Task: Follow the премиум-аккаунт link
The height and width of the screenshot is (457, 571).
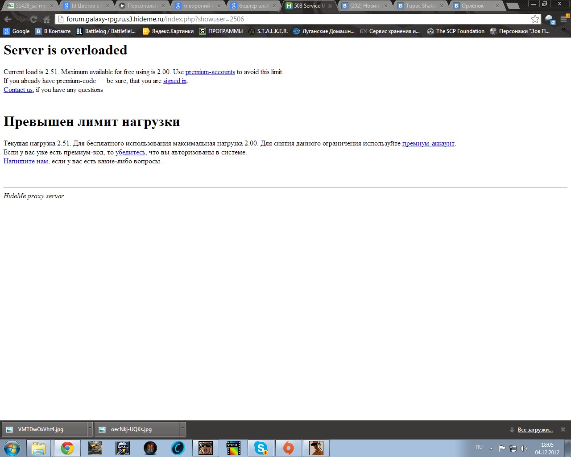Action: click(x=428, y=143)
